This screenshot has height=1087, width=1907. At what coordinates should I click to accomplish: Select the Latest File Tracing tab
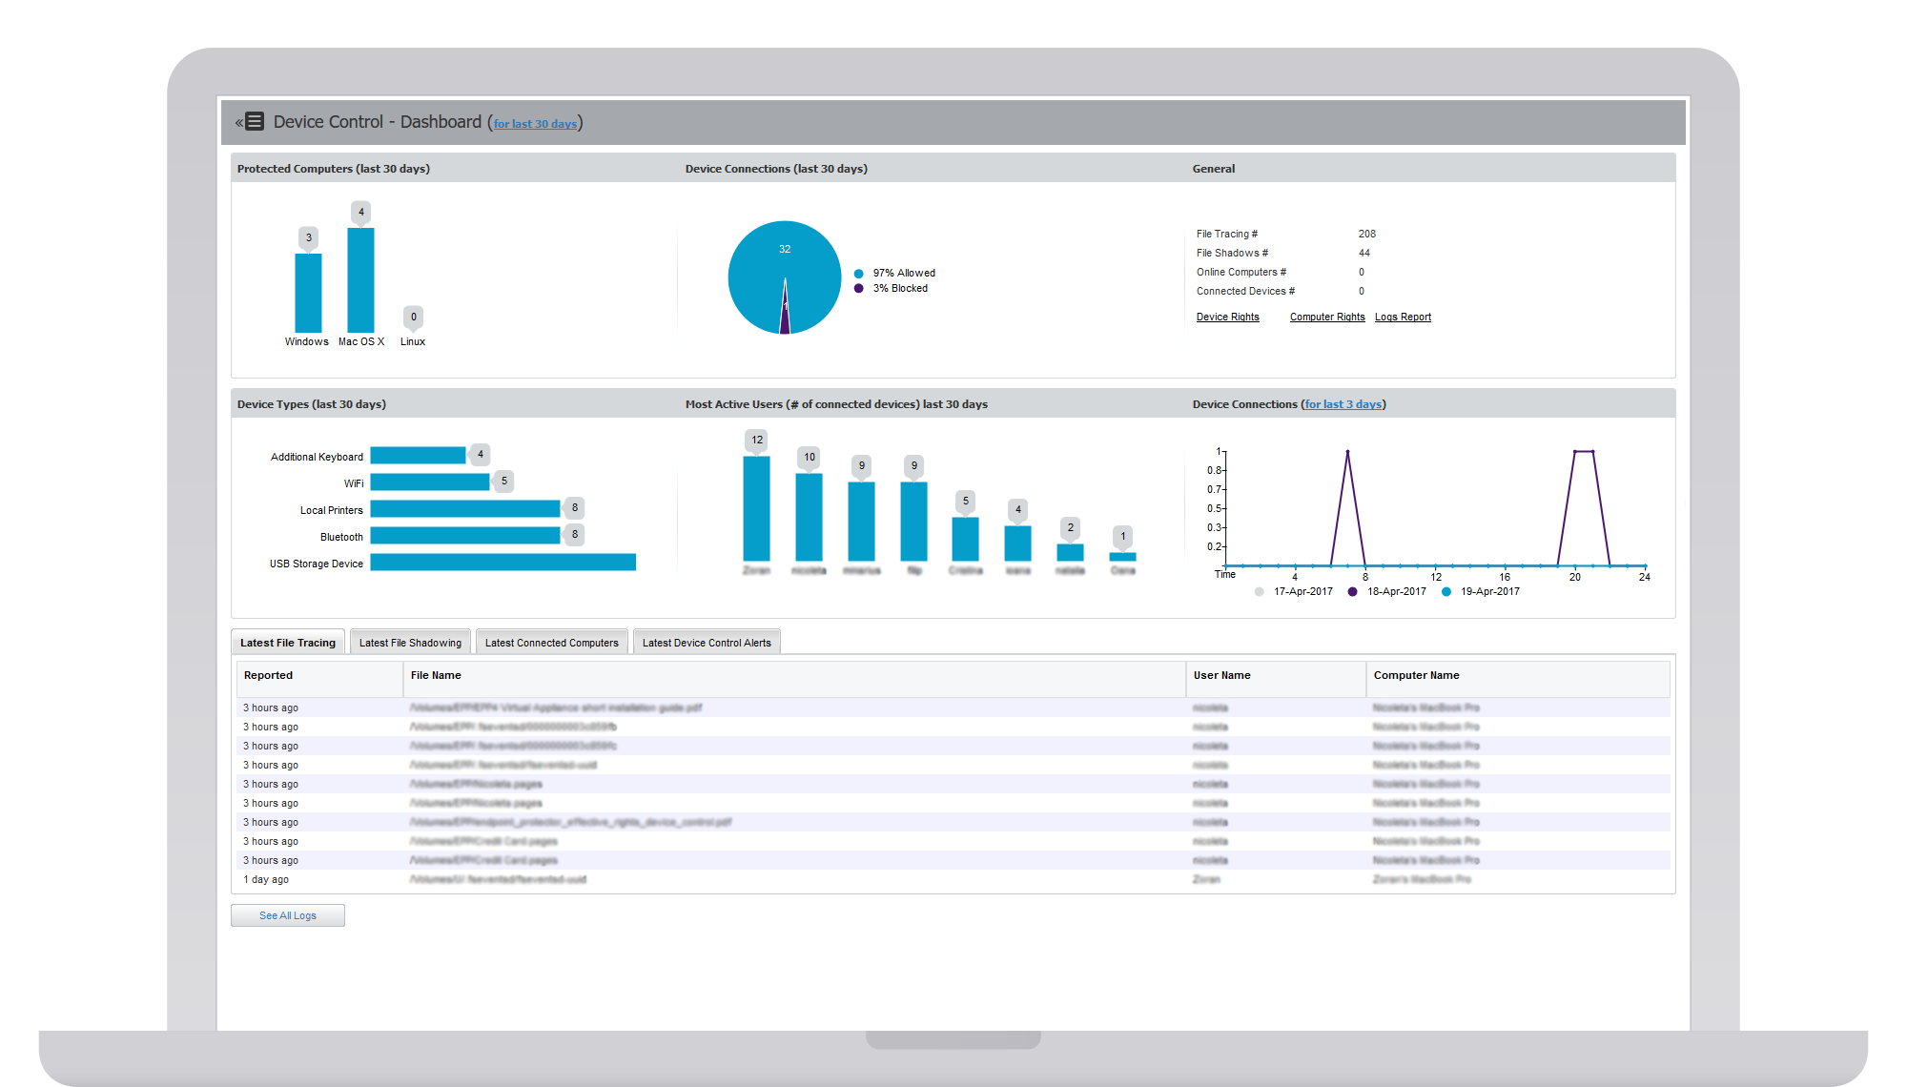288,643
